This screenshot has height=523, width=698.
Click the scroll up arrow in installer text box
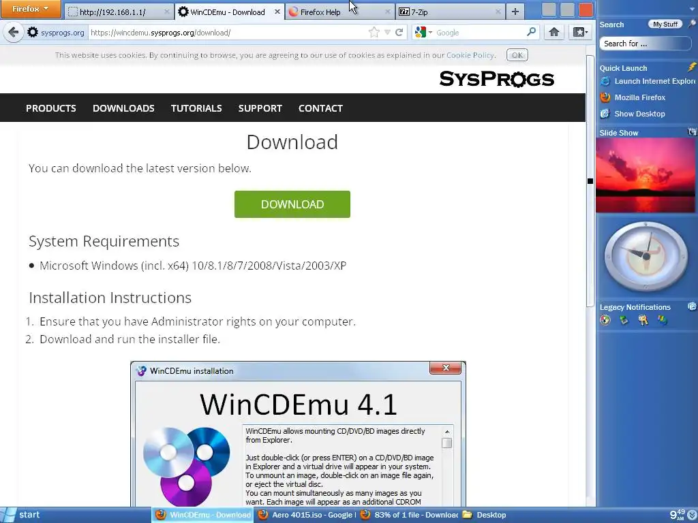click(447, 432)
